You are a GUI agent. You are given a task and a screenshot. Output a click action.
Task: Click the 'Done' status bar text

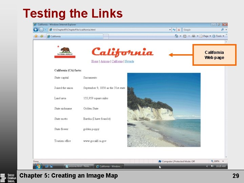click(x=36, y=161)
